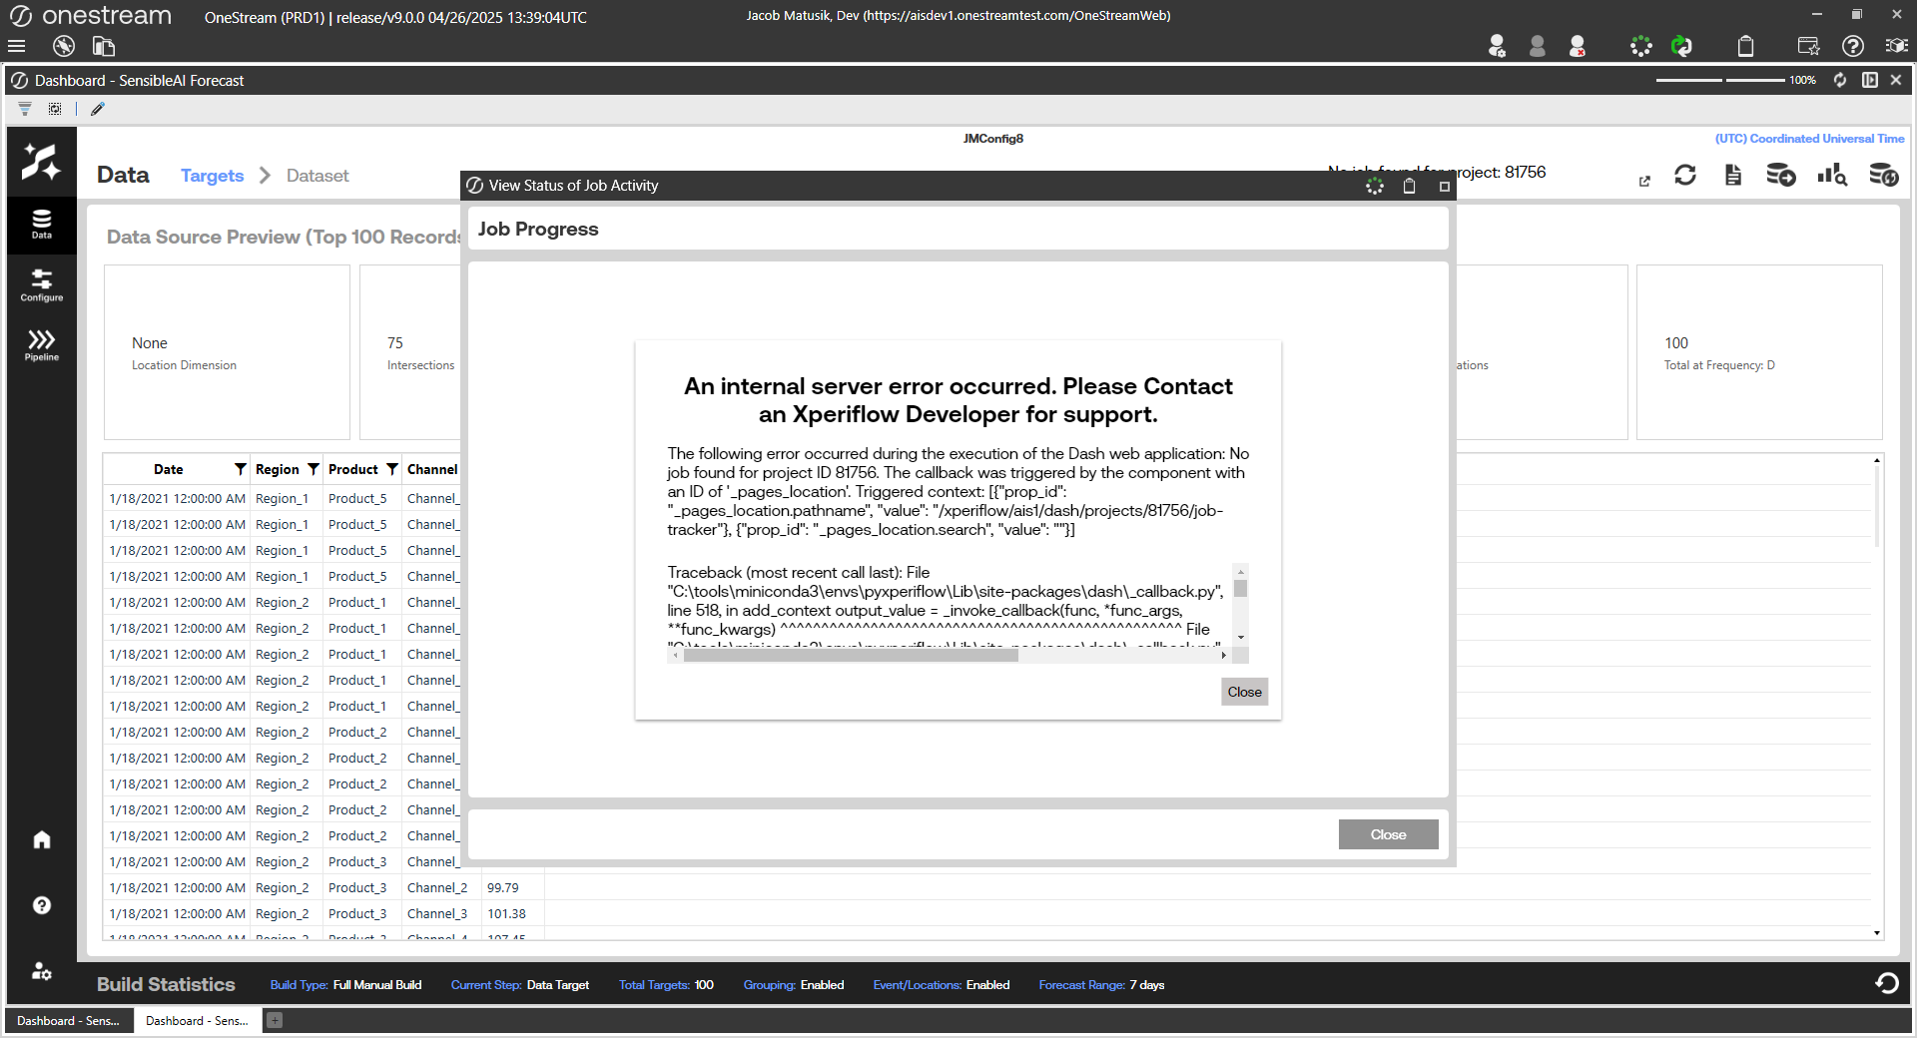Image resolution: width=1917 pixels, height=1038 pixels.
Task: Open the document report icon
Action: [1733, 176]
